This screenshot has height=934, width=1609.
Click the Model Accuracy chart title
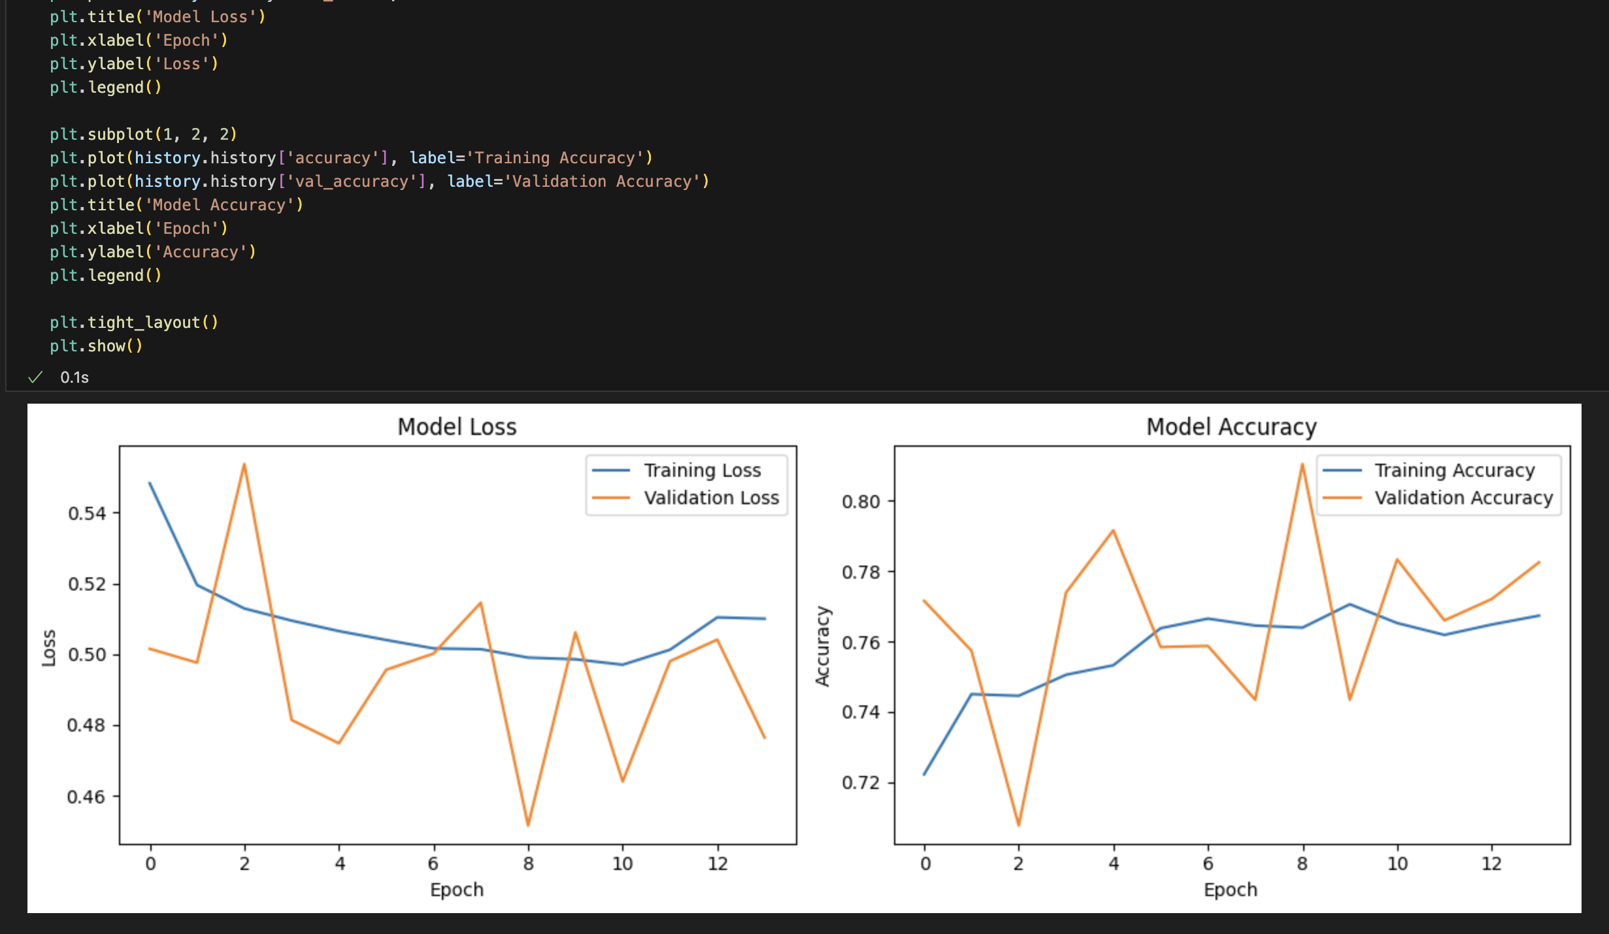coord(1231,427)
